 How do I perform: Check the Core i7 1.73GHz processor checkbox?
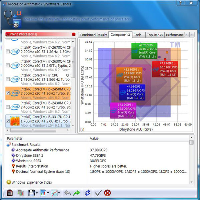coord(8,79)
